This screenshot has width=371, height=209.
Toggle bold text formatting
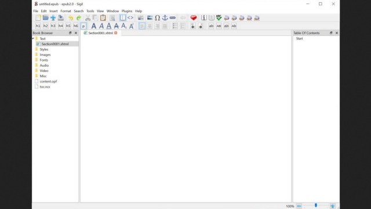[94, 26]
